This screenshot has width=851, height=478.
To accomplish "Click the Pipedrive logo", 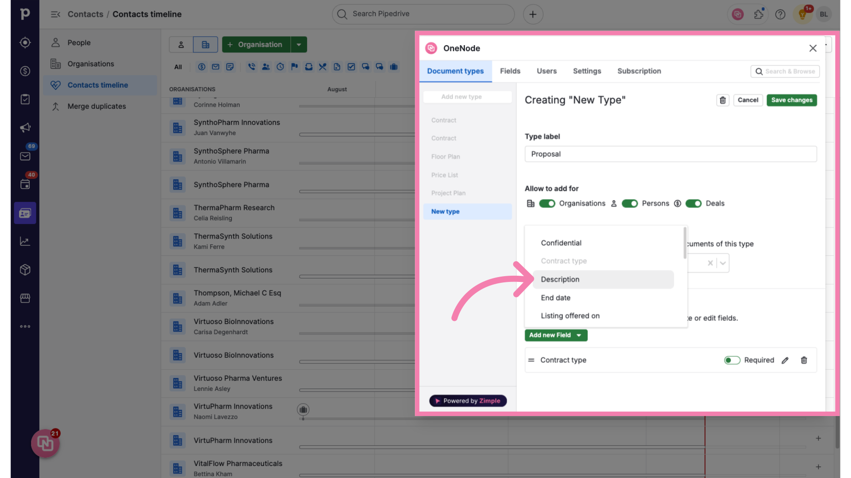I will tap(25, 14).
